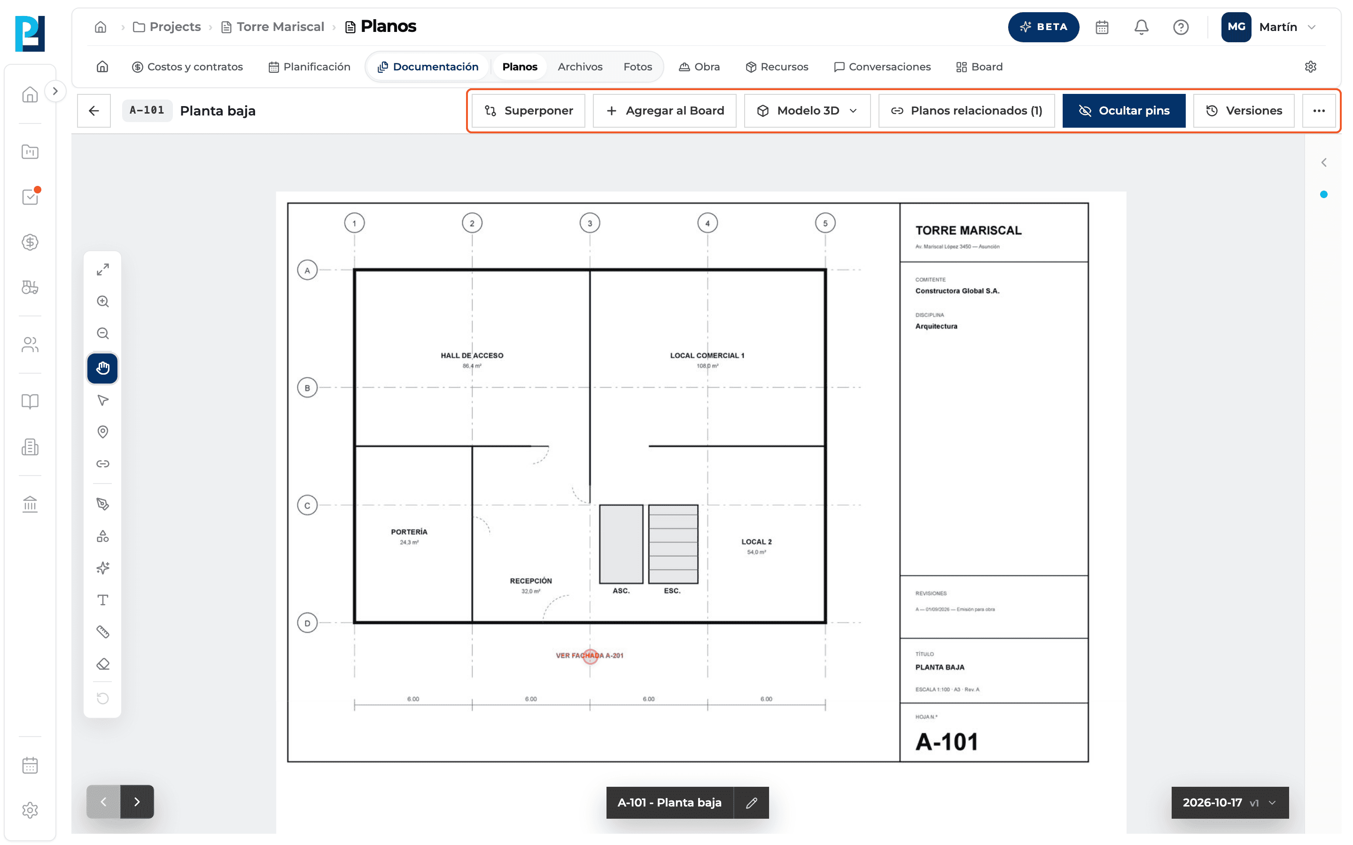Screen dimensions: 1353x845
Task: Open the version 2026-10-17 v1 dropdown
Action: click(1230, 803)
